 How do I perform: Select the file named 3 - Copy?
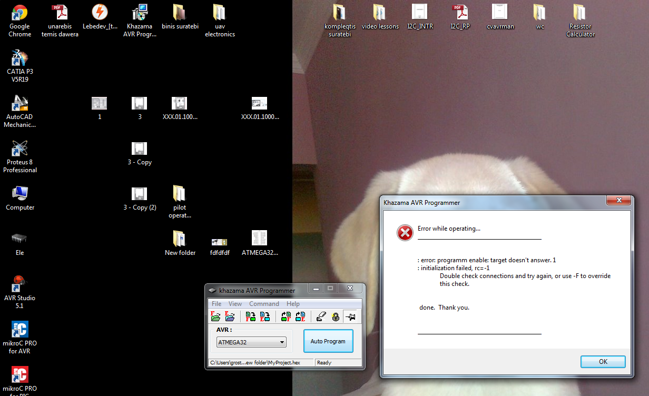pos(140,153)
